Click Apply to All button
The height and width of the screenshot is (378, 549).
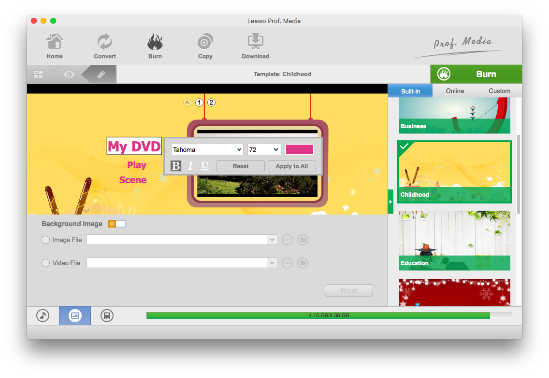coord(292,166)
